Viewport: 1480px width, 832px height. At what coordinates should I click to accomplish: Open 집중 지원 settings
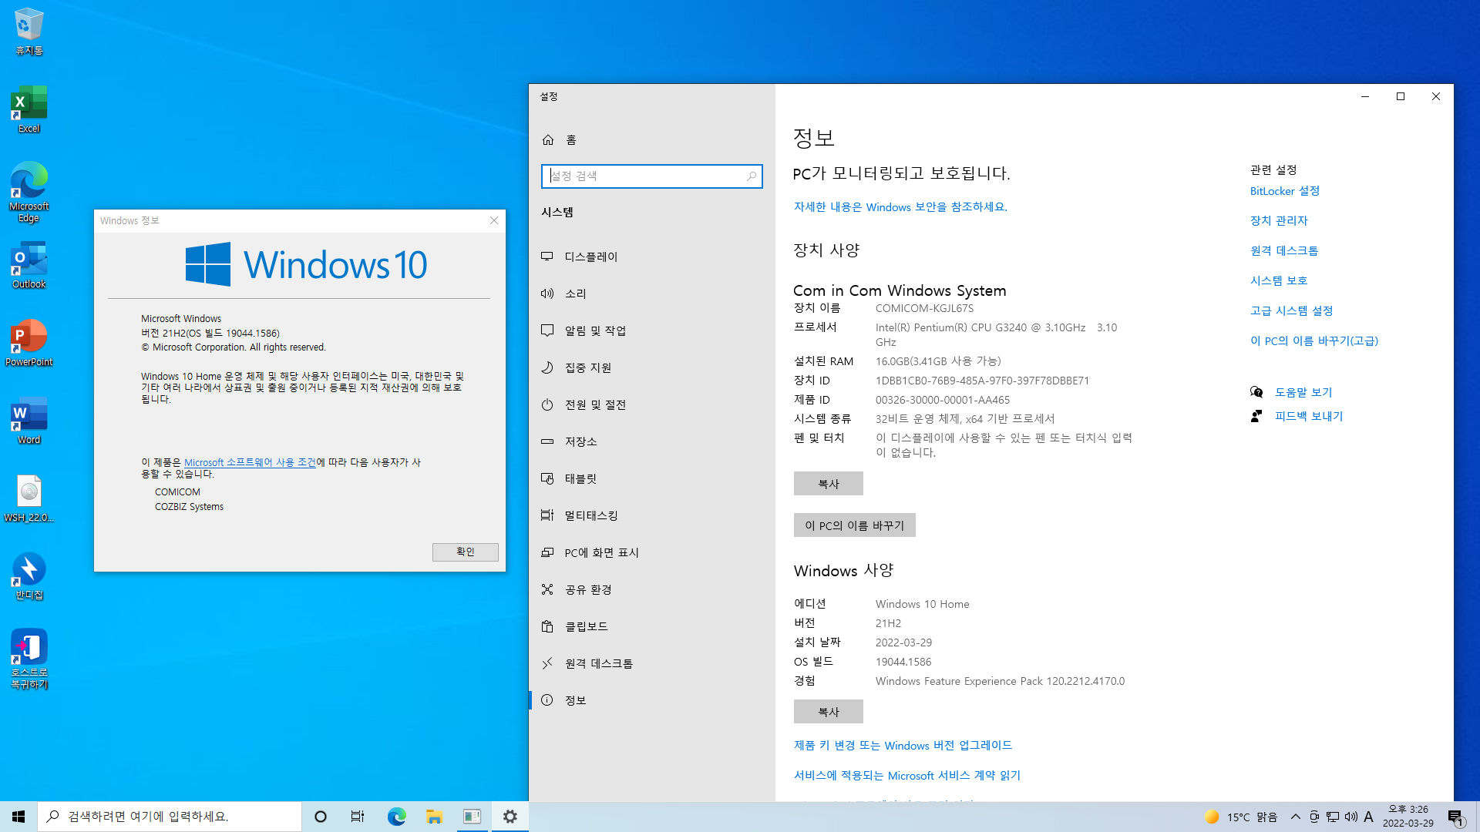[651, 367]
